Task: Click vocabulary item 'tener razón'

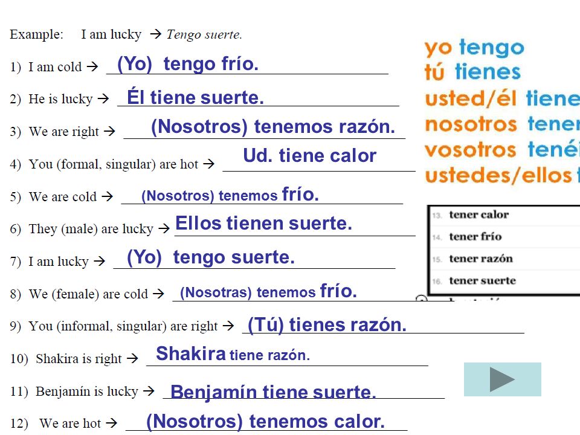Action: pyautogui.click(x=481, y=259)
